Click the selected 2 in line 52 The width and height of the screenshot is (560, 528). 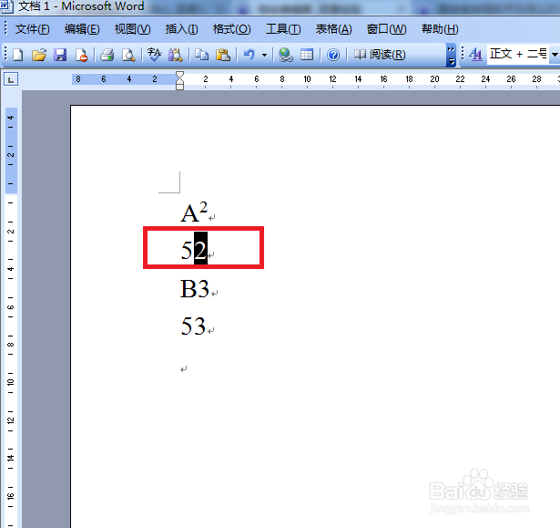[200, 248]
